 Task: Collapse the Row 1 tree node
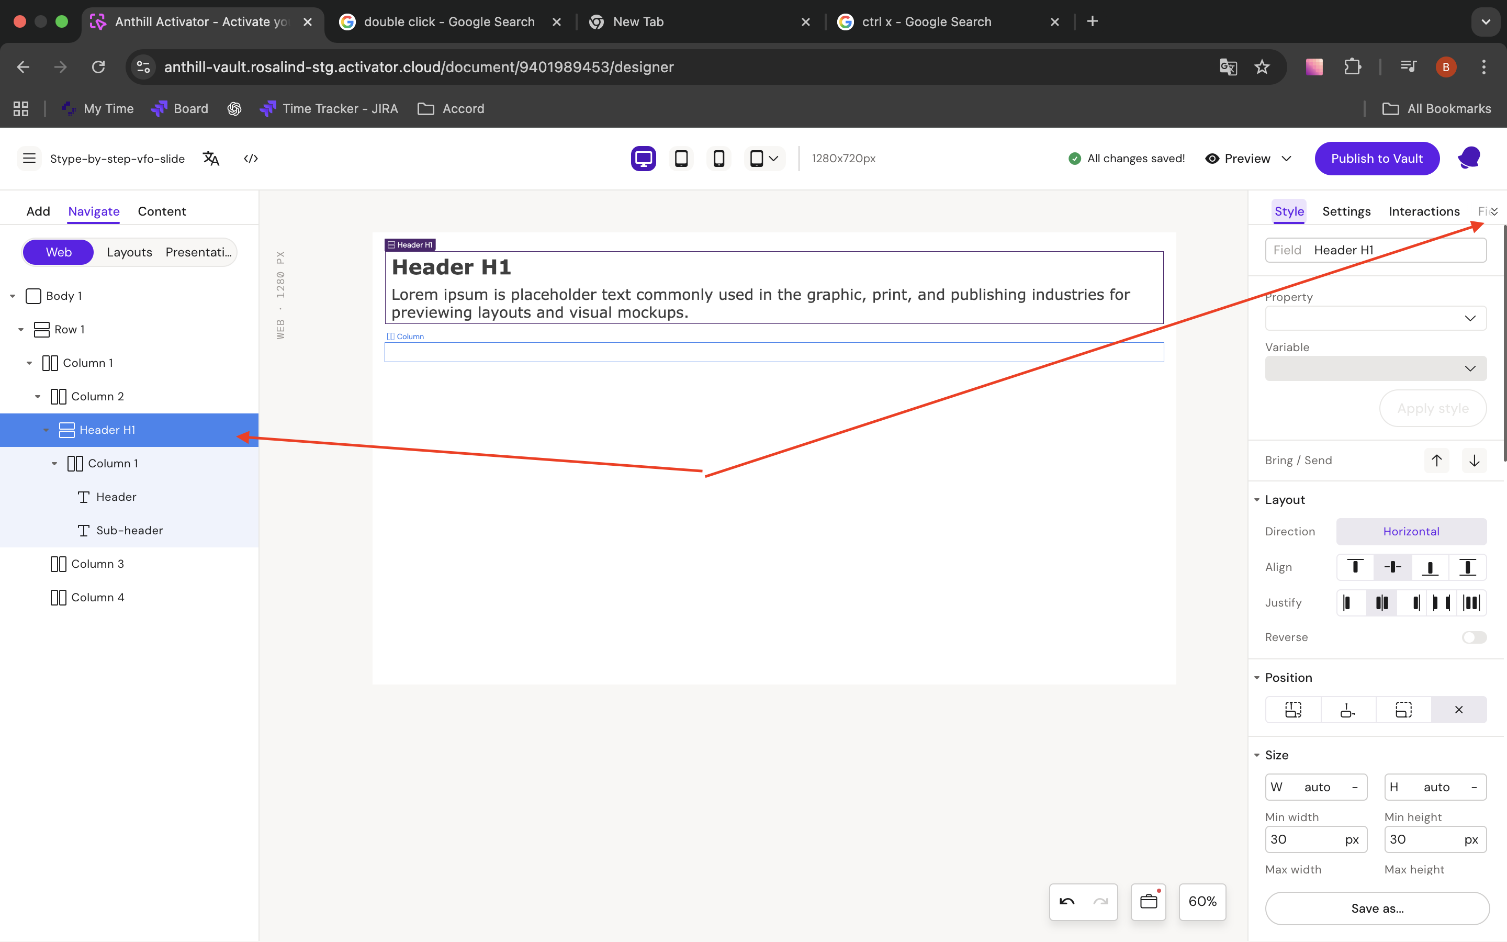tap(20, 330)
